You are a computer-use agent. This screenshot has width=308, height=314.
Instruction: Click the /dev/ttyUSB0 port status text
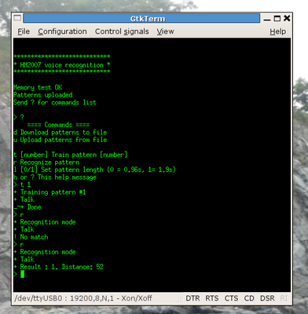point(83,298)
